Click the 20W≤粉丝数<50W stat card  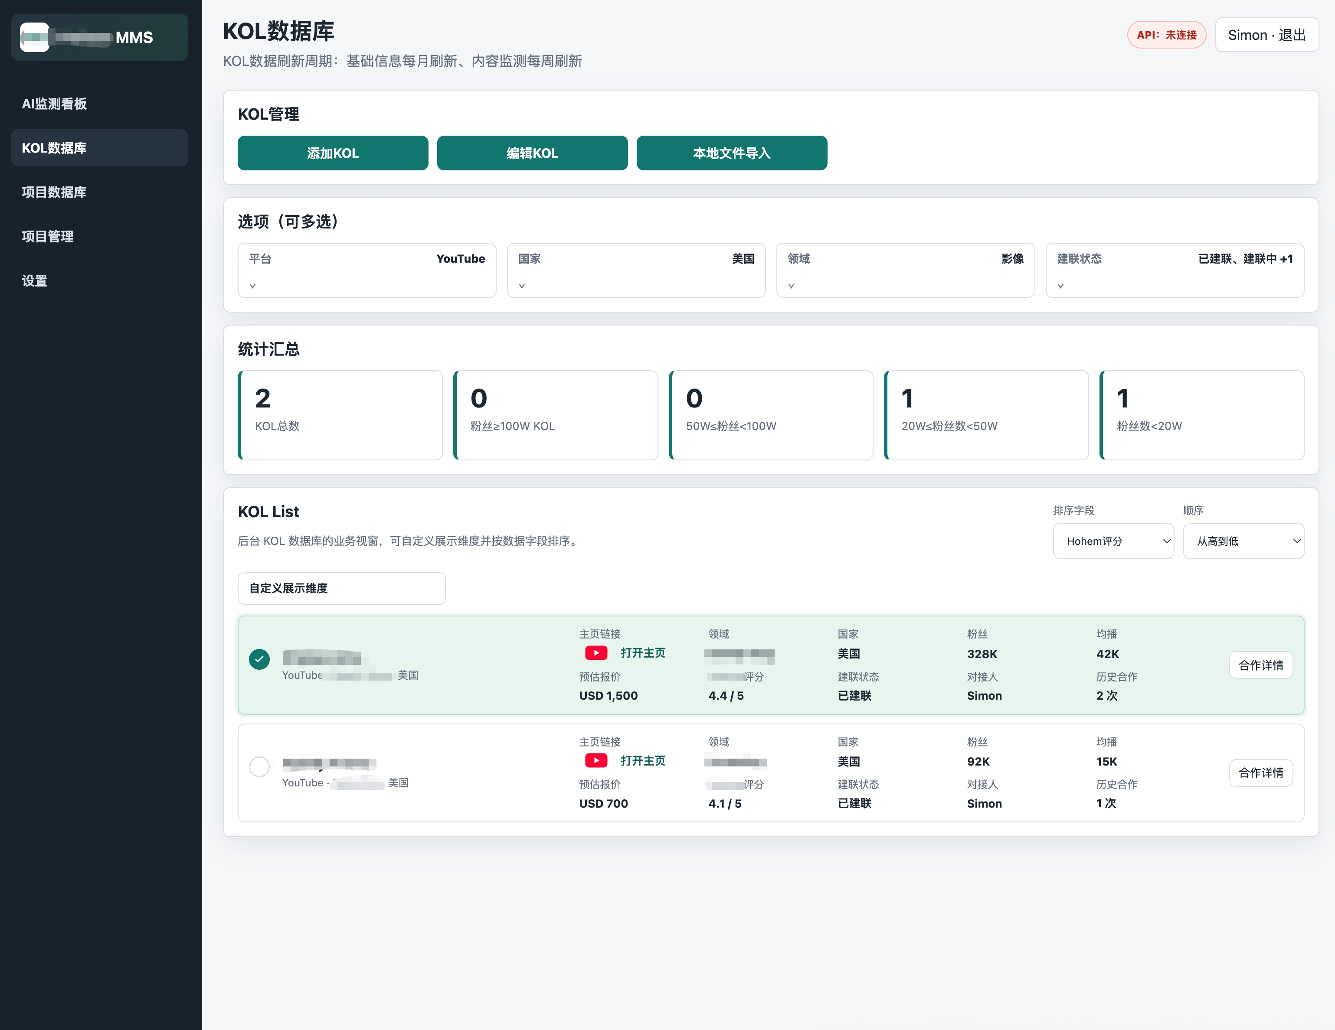(987, 415)
